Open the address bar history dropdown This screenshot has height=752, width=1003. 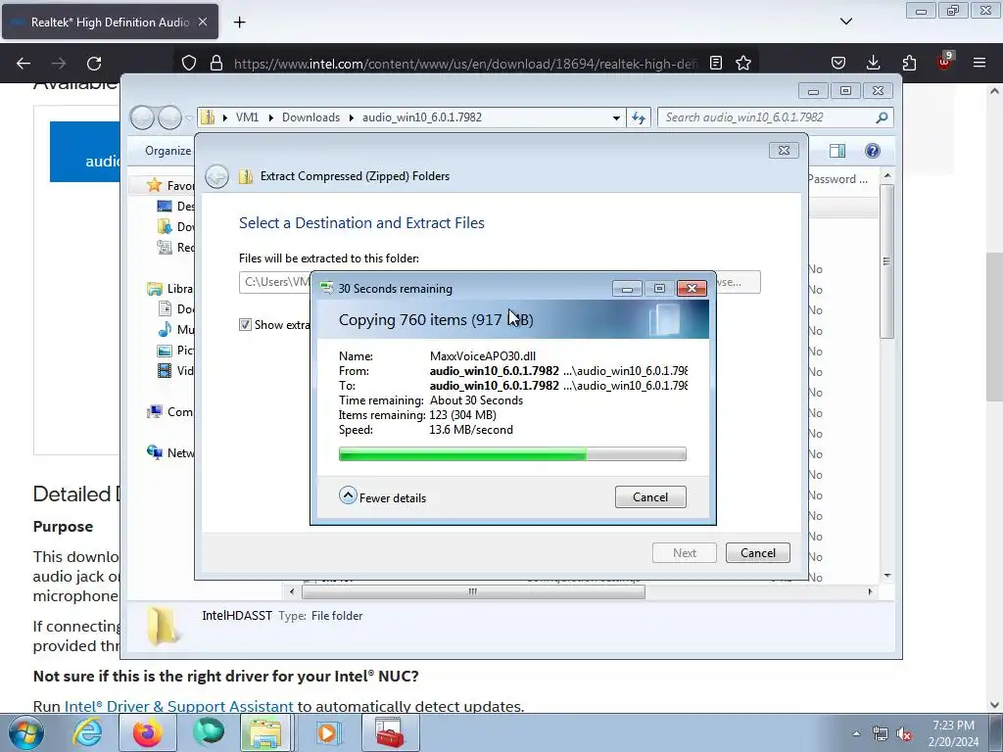616,117
